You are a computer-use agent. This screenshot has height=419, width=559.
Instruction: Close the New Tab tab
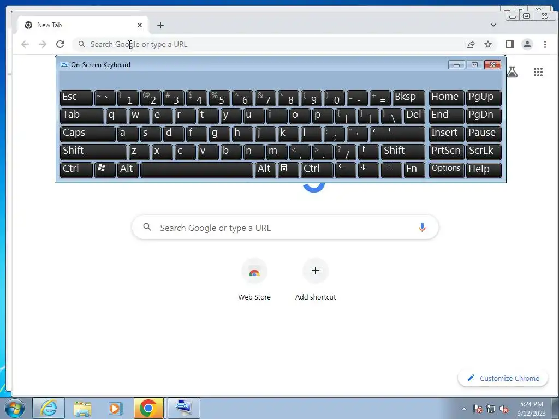[140, 25]
